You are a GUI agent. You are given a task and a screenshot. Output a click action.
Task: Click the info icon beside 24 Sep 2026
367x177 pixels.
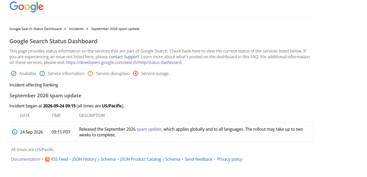pos(15,132)
